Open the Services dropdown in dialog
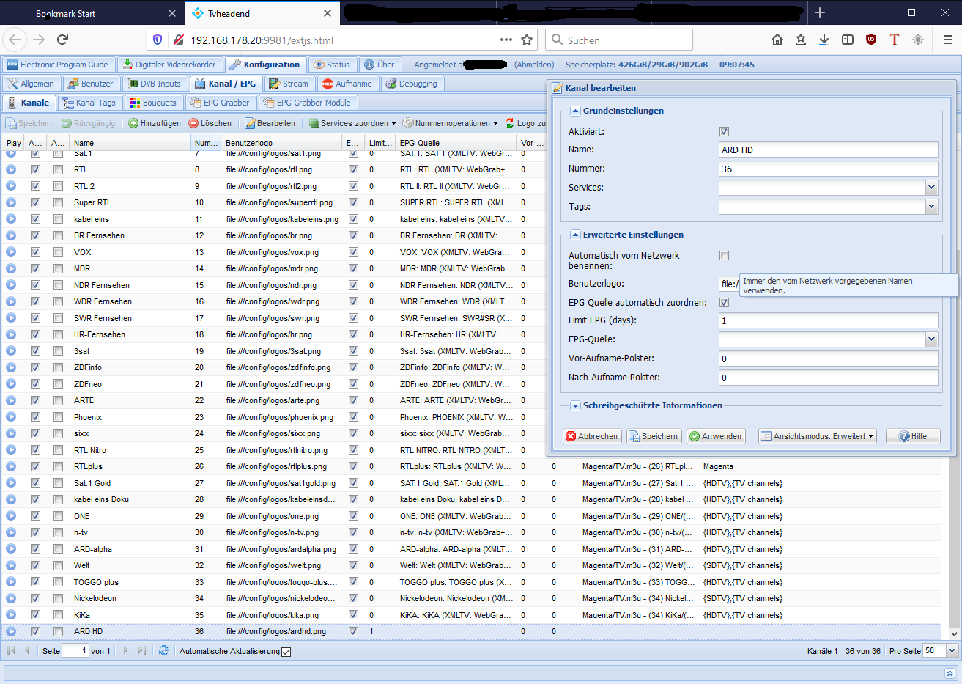 (x=932, y=188)
